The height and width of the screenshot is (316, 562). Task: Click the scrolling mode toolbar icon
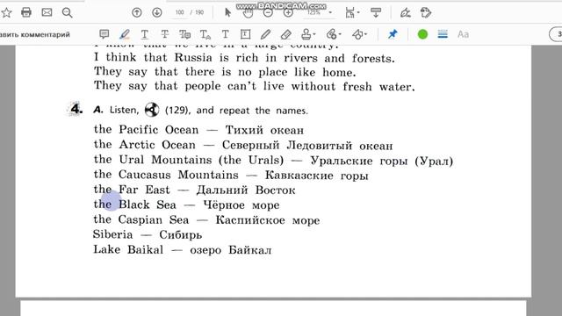click(376, 13)
